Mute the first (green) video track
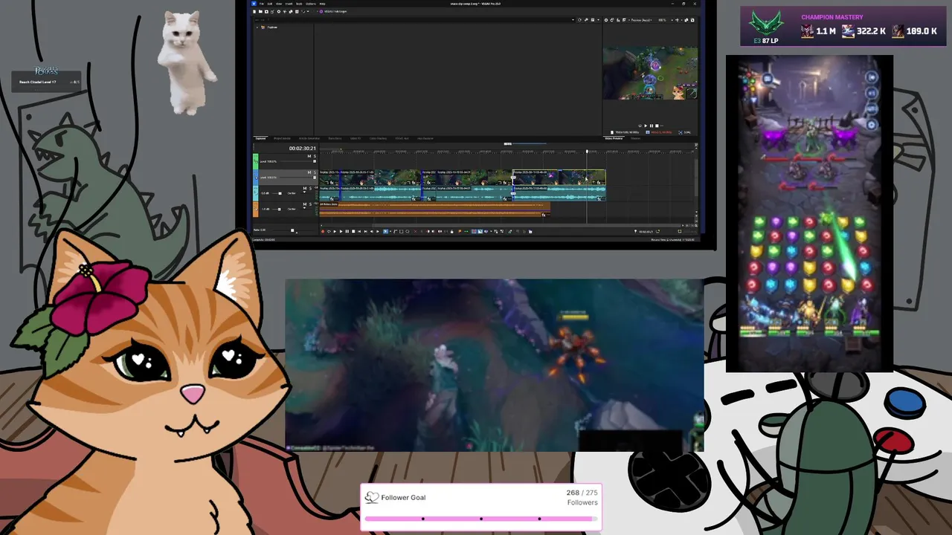Screen dimensions: 952x535 point(309,156)
